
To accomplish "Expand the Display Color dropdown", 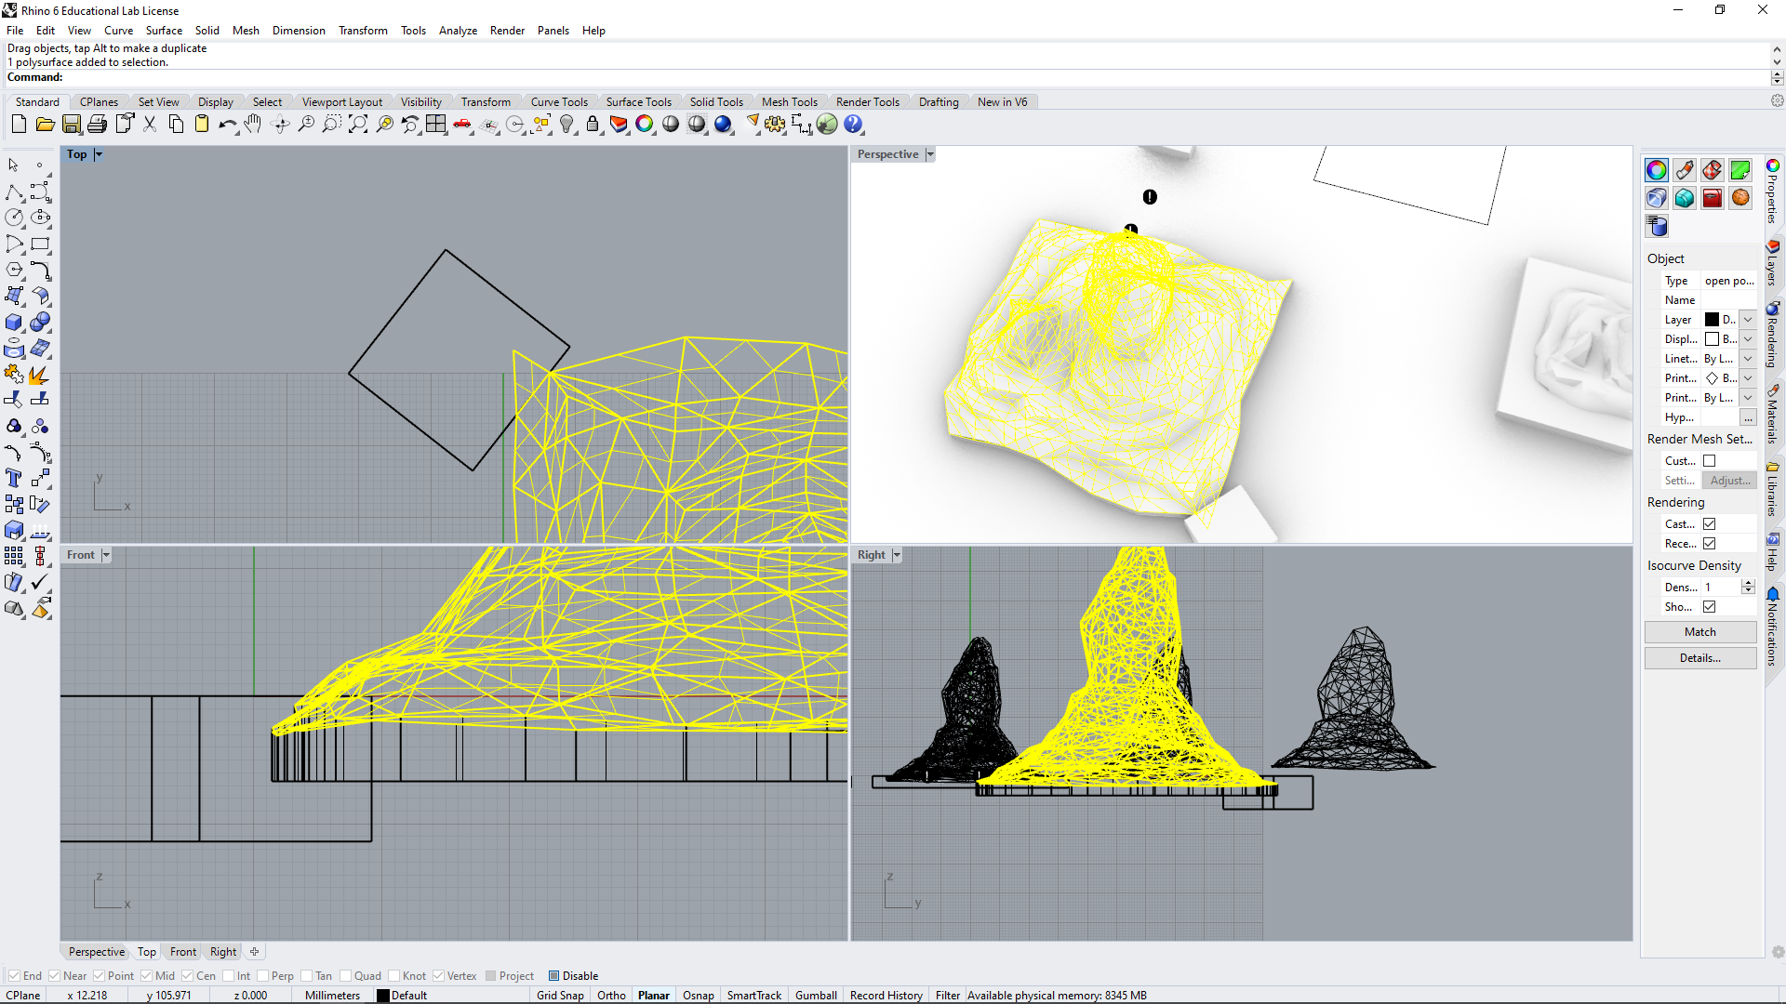I will (1748, 338).
